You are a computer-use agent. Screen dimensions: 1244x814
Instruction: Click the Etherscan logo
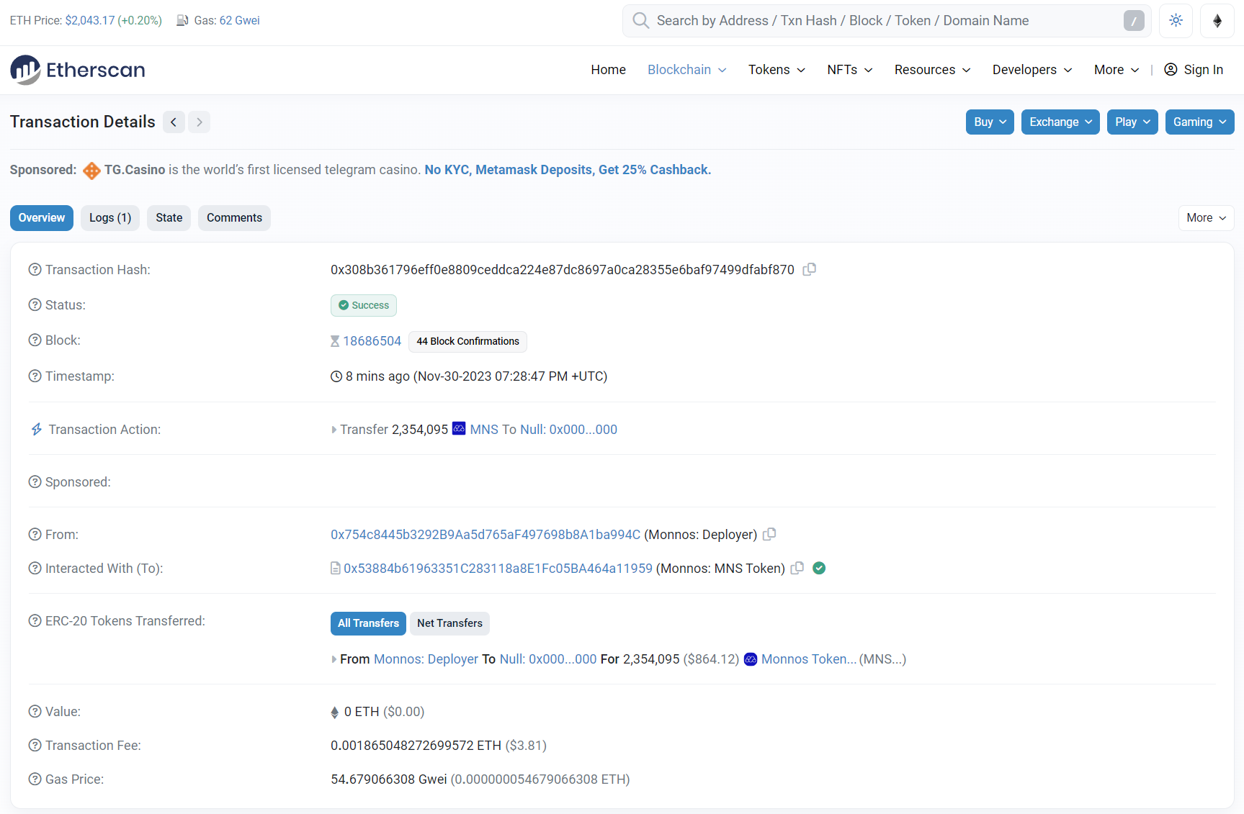pyautogui.click(x=78, y=70)
